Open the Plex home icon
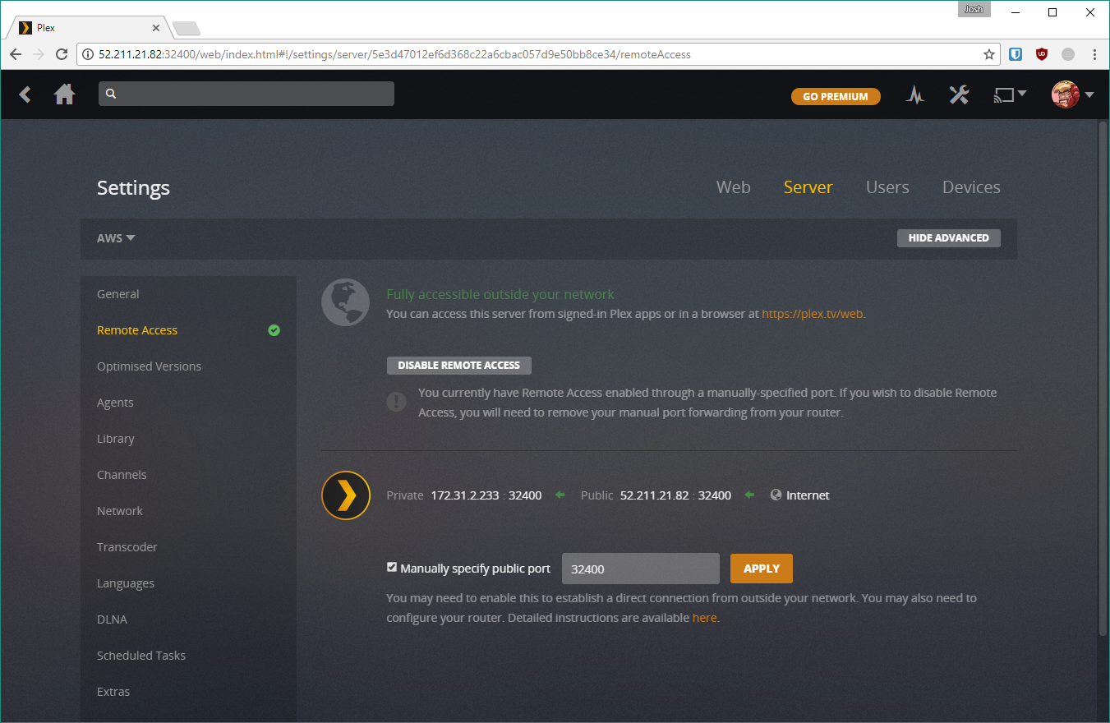1110x723 pixels. 65,94
